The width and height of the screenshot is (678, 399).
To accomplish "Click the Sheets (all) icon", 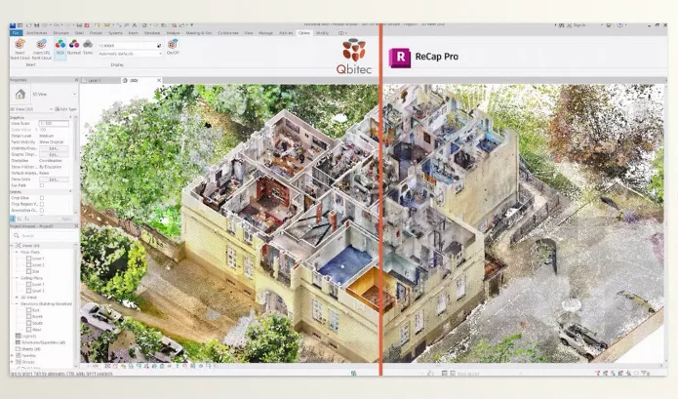I will (19, 349).
